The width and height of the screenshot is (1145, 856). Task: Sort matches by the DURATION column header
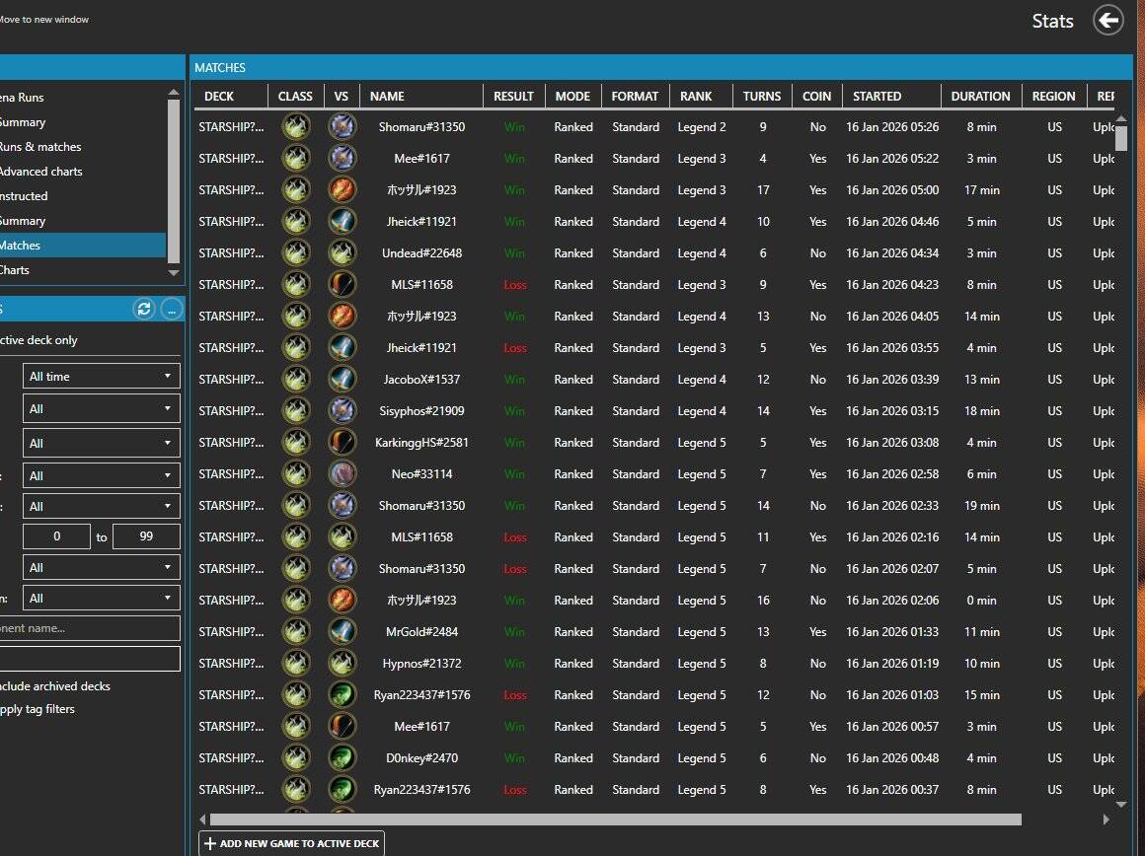(979, 97)
